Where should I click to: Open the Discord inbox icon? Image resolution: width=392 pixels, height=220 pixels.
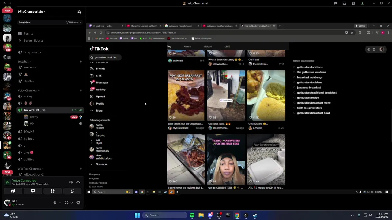click(x=345, y=3)
